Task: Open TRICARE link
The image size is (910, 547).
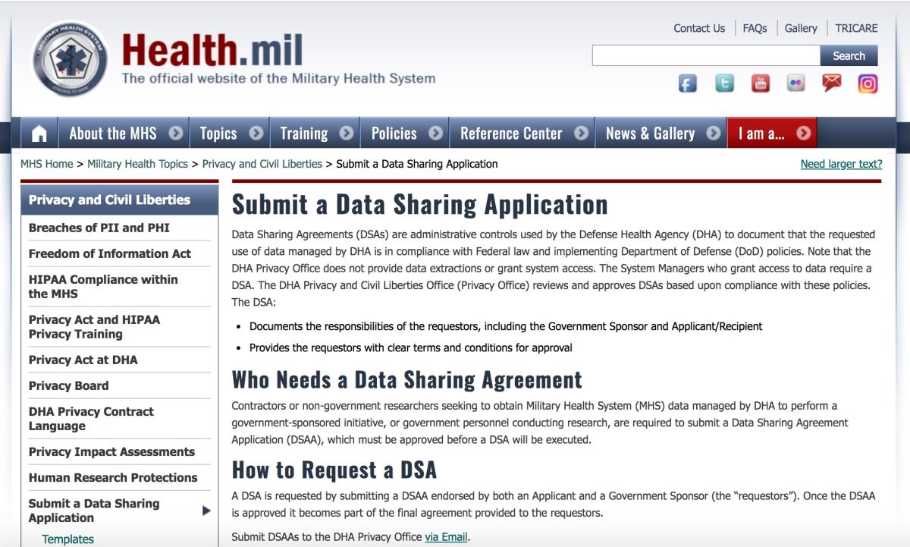Action: click(x=856, y=28)
